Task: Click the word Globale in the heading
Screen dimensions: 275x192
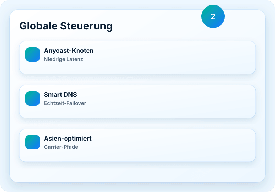Action: 38,26
